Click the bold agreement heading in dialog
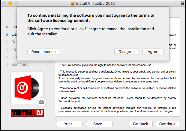The height and width of the screenshot is (131, 186). [x=91, y=18]
